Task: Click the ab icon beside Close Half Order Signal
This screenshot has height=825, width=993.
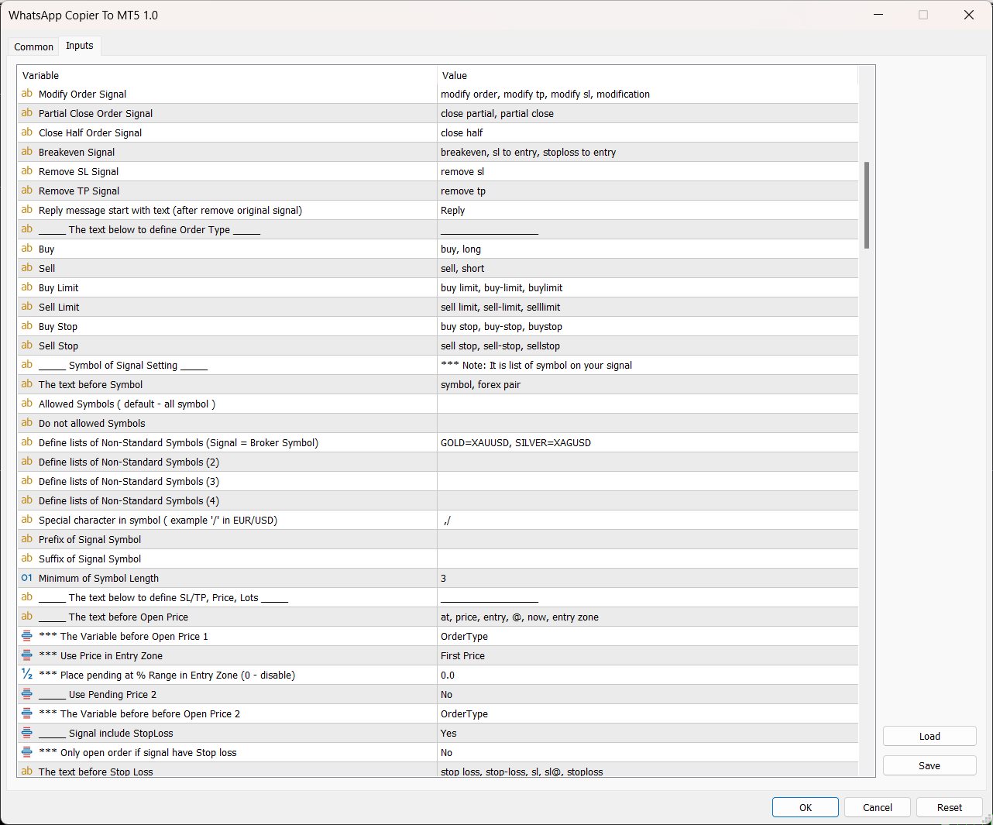Action: tap(27, 132)
